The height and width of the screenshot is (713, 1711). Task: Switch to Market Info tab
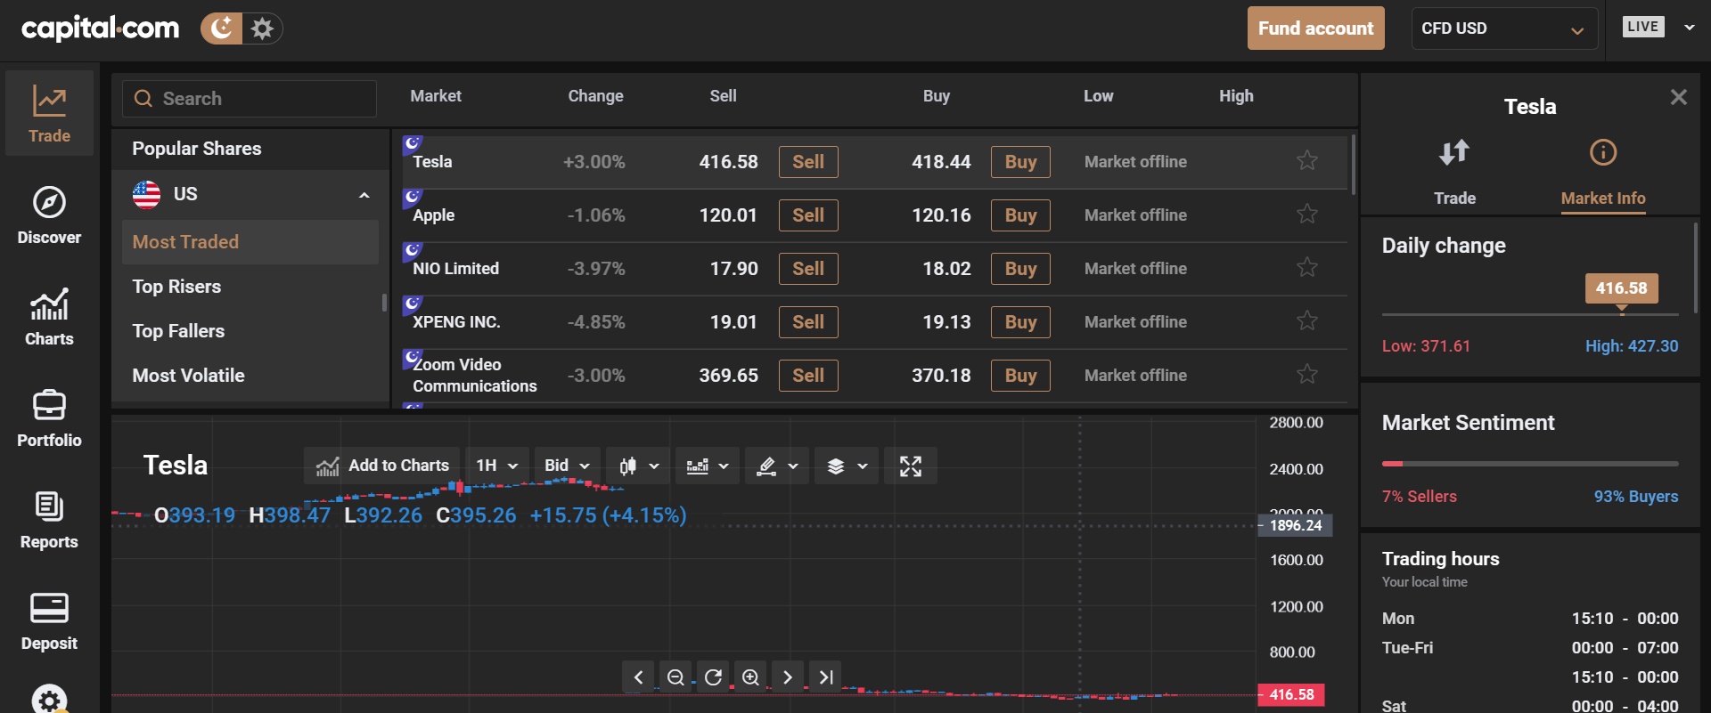click(x=1603, y=174)
